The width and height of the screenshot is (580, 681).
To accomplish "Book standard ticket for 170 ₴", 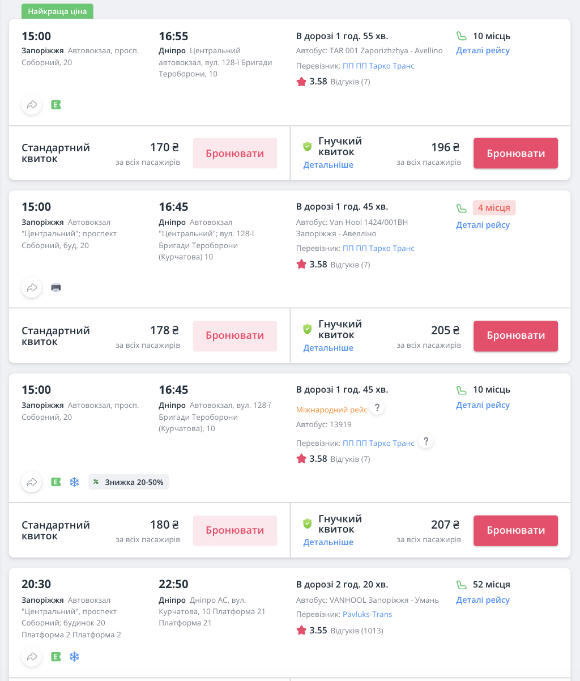I will pos(235,154).
